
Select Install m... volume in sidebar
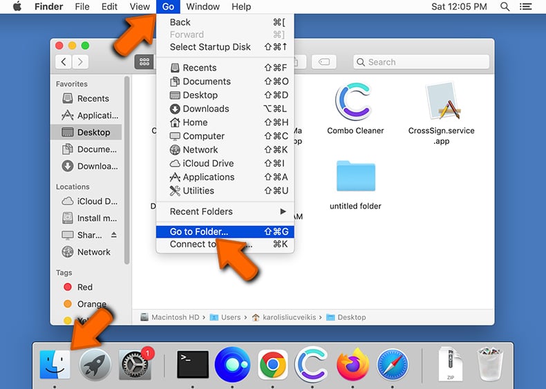pyautogui.click(x=86, y=218)
